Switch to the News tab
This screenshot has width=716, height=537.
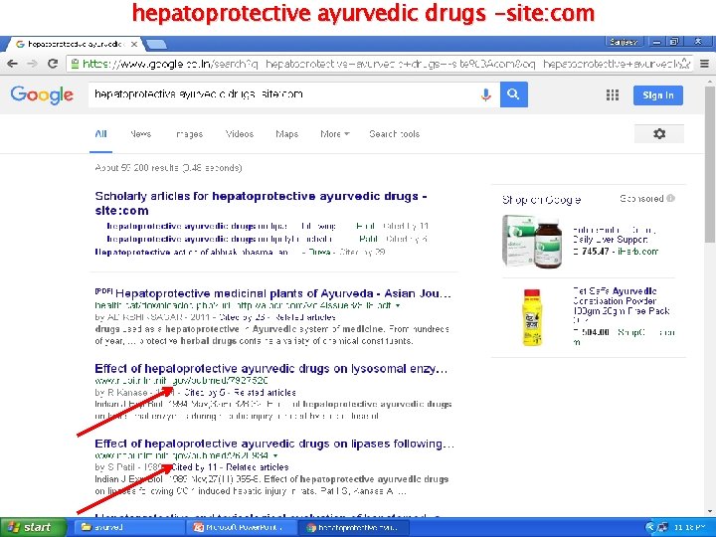[140, 134]
